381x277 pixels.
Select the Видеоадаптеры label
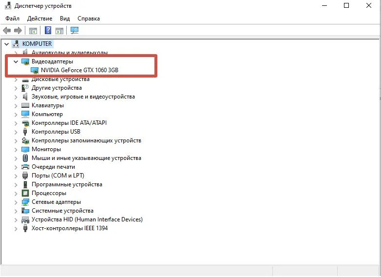(52, 61)
